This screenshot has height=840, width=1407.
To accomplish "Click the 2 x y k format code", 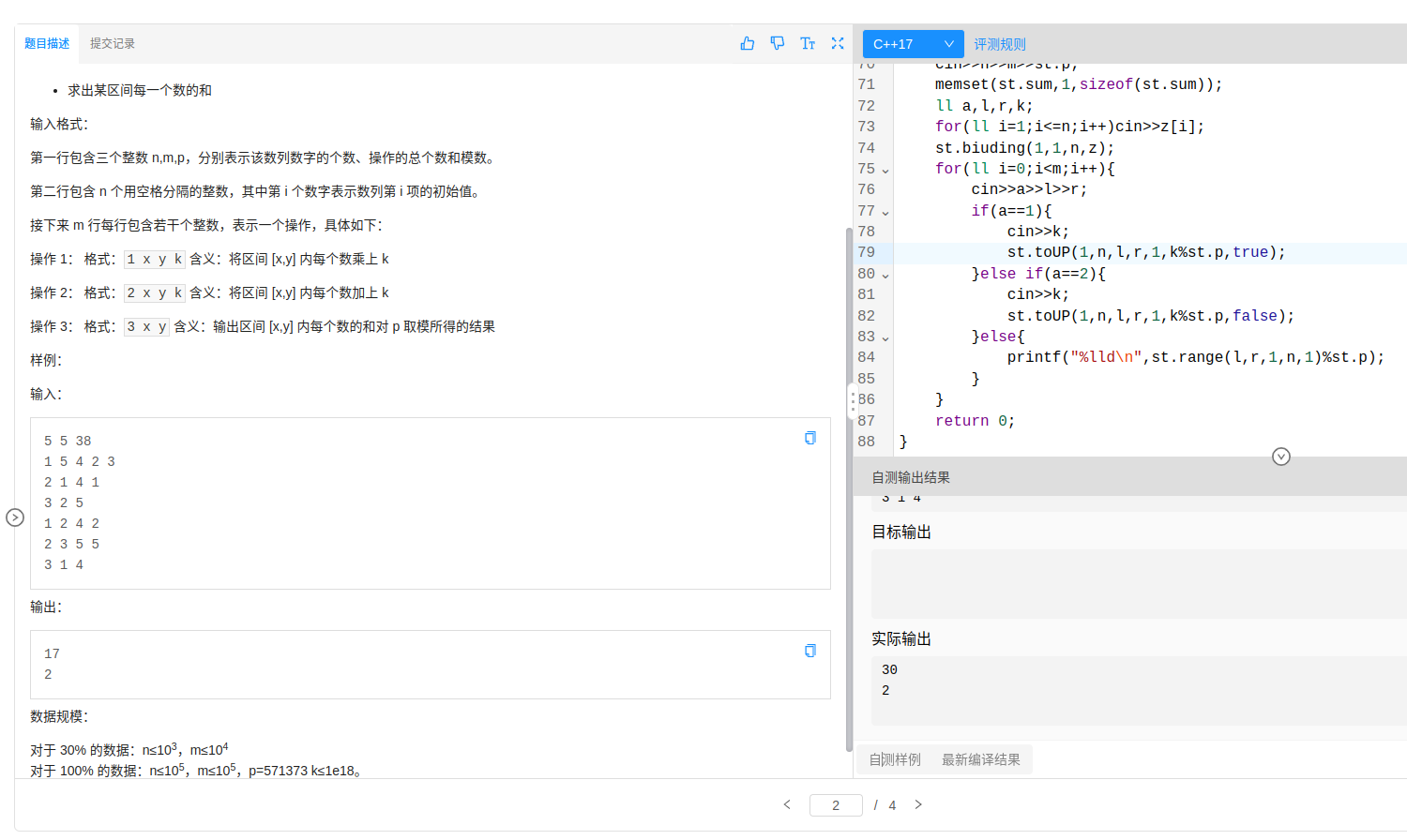I will click(155, 292).
